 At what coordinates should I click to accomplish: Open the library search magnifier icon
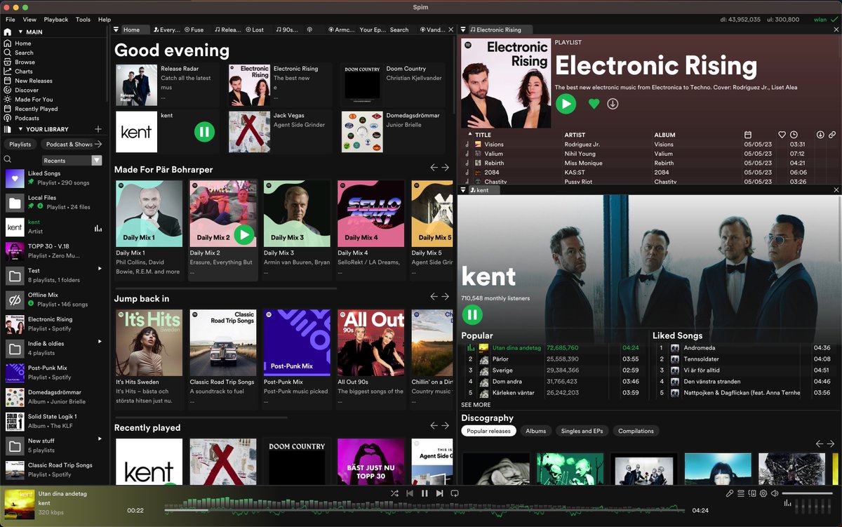(x=8, y=160)
